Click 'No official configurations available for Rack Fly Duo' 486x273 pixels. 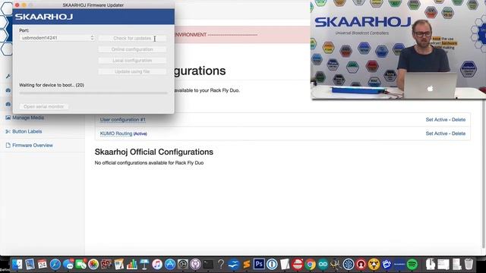[x=149, y=163]
